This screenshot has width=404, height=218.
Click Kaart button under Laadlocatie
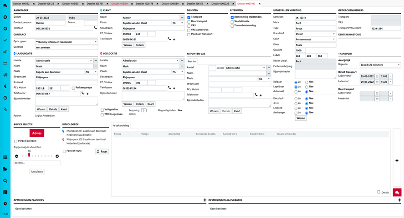[x=64, y=109]
